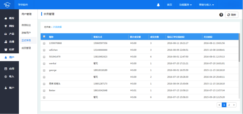Click the 用户 person icon in sidebar
The image size is (243, 114).
6,57
